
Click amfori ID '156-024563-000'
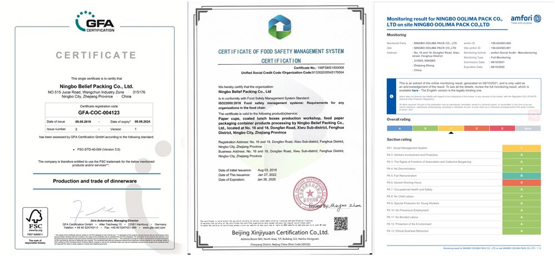[x=501, y=43]
